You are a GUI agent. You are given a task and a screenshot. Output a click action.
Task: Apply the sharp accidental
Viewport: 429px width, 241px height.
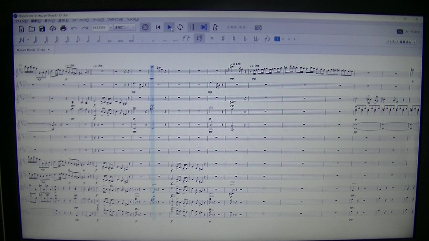(223, 38)
